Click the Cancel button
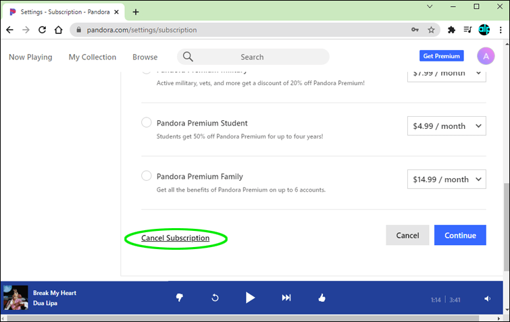Viewport: 510px width, 322px height. pos(407,235)
